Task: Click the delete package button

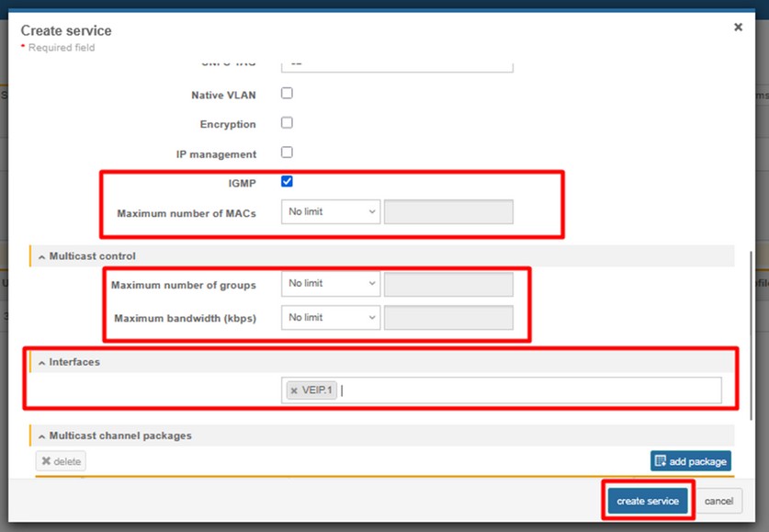Action: click(x=61, y=461)
